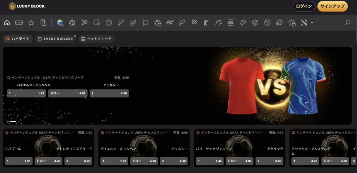
Task: Switch to the ハイライト tab
Action: point(18,39)
